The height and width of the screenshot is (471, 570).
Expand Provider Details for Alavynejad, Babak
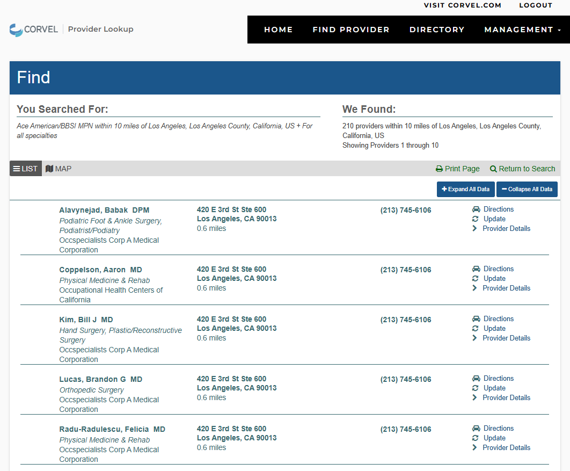point(506,229)
